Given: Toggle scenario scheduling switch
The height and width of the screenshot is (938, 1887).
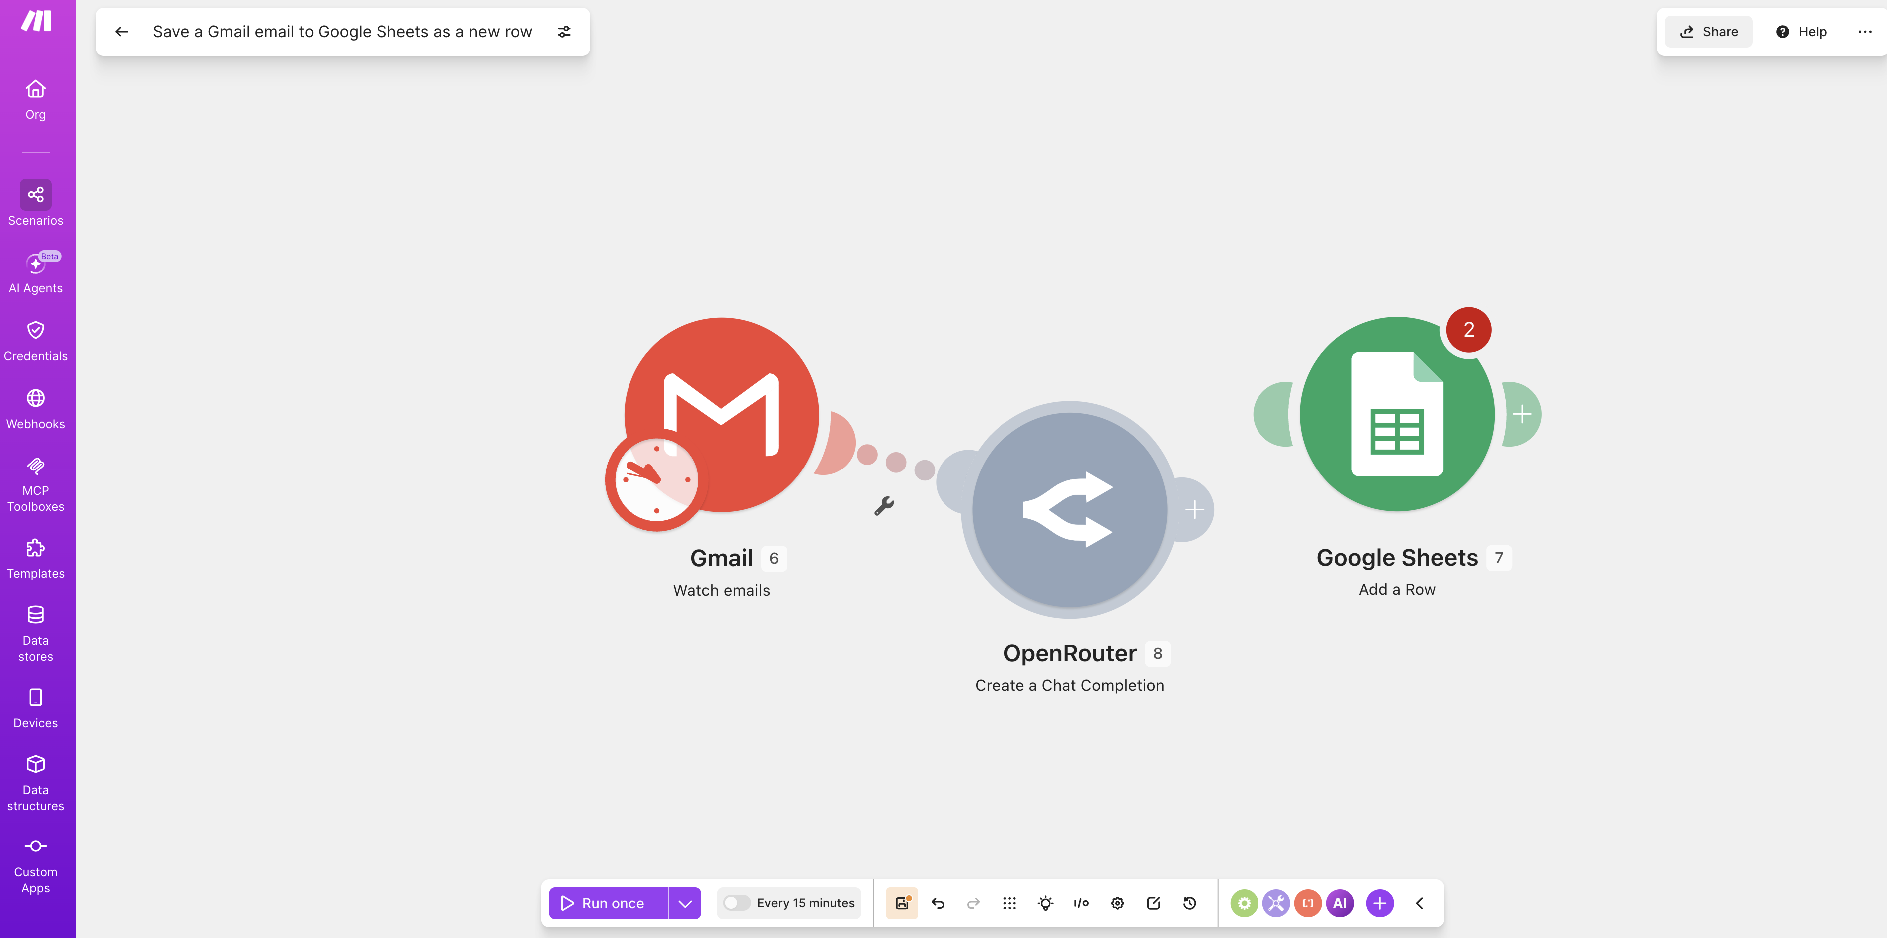Looking at the screenshot, I should [736, 903].
